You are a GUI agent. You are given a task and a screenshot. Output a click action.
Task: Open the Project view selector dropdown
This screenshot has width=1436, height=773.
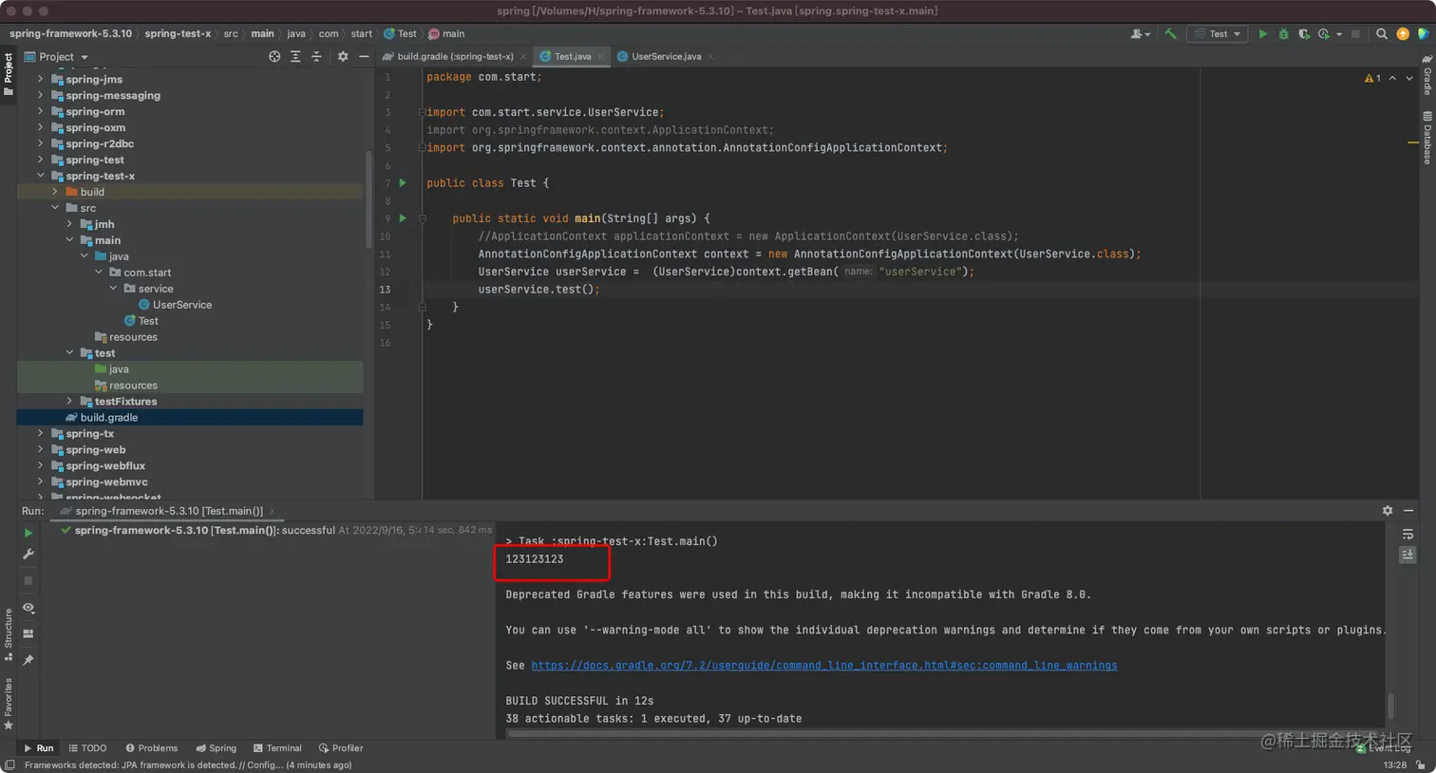click(x=57, y=57)
